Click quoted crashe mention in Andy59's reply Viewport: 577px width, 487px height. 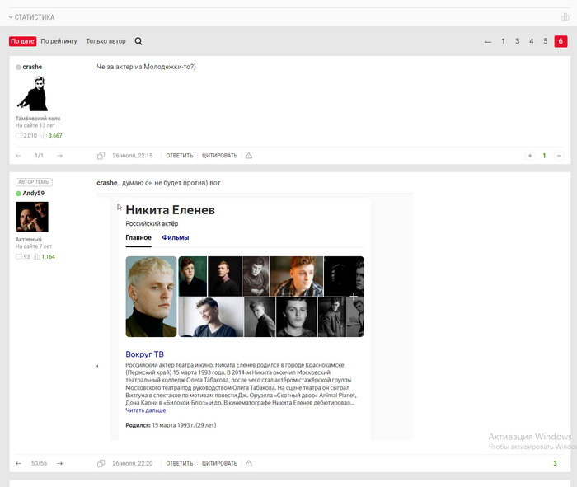coord(107,183)
